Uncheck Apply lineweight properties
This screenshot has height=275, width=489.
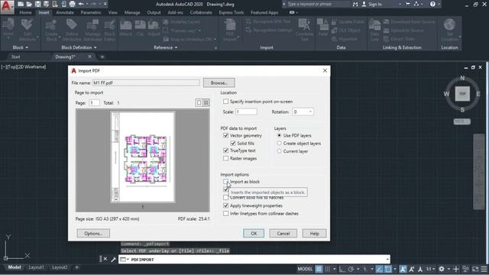tap(226, 205)
